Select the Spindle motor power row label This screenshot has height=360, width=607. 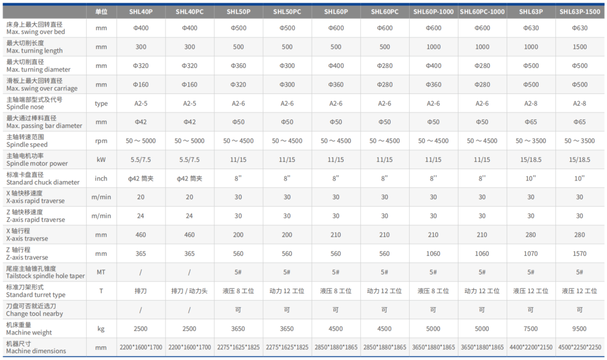tap(37, 160)
